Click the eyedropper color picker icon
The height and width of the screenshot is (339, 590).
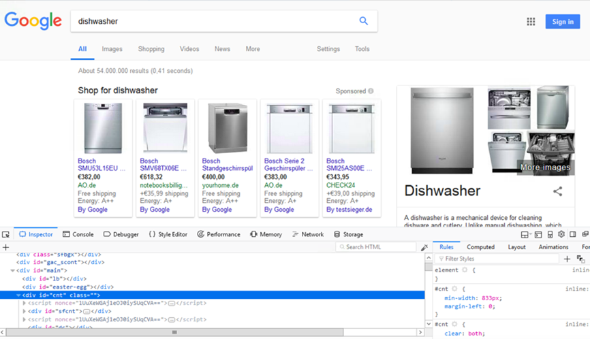tap(424, 247)
